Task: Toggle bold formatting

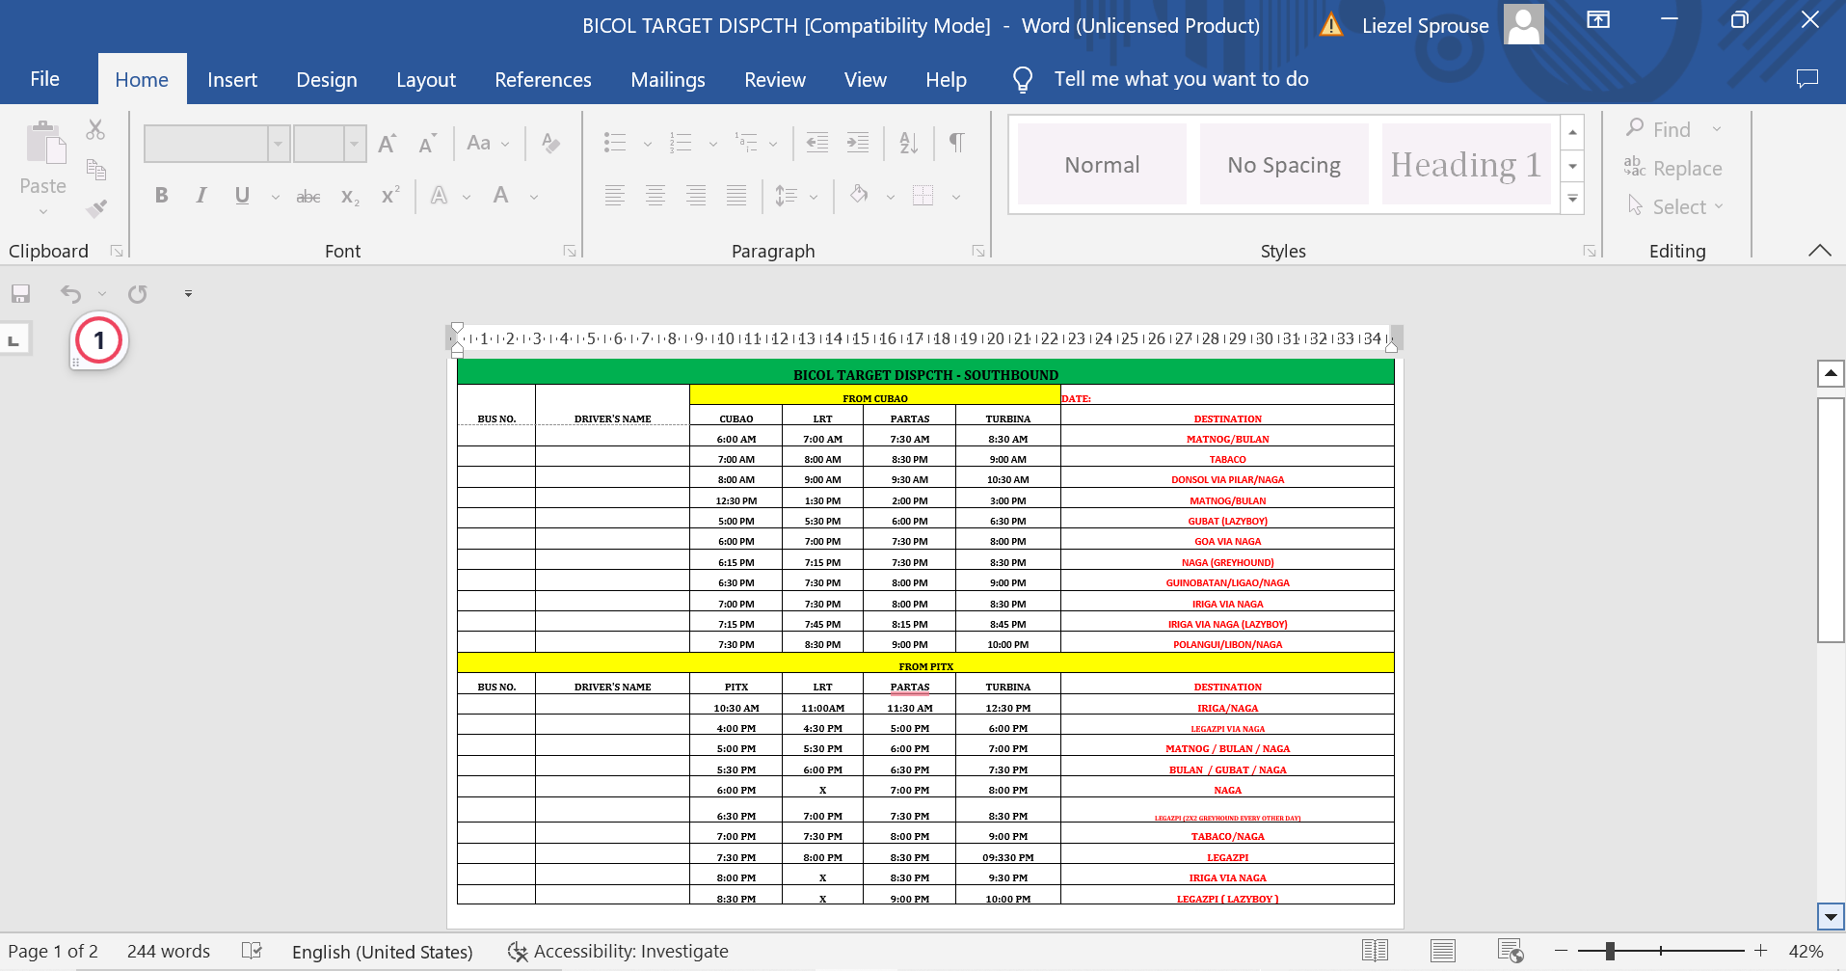Action: coord(162,196)
